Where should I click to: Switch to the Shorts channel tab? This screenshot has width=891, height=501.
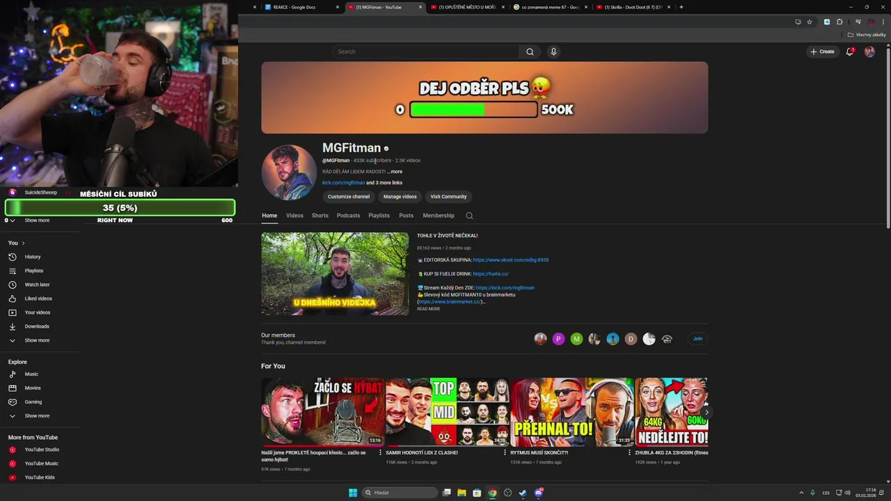click(x=320, y=216)
